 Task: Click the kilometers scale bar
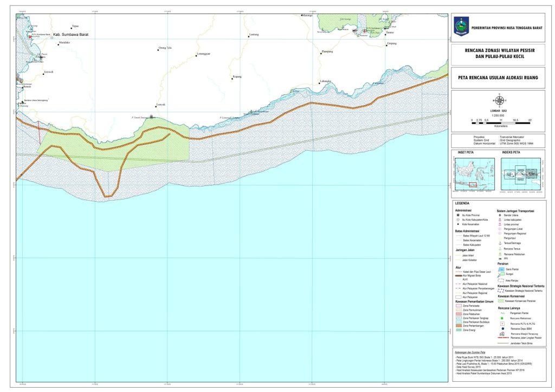click(501, 121)
